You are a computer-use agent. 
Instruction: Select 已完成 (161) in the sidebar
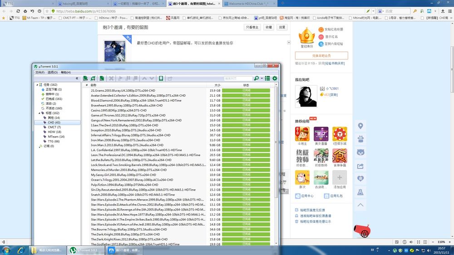[x=54, y=99]
